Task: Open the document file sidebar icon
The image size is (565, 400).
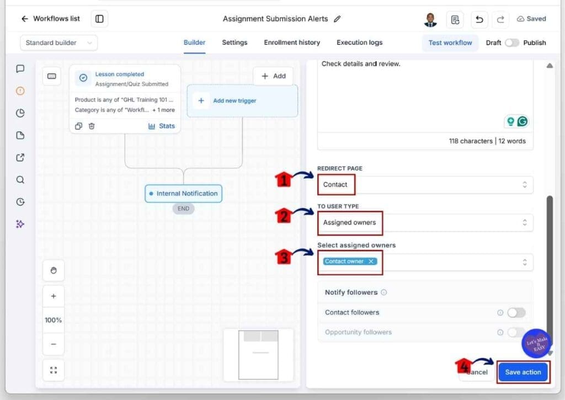Action: 20,135
